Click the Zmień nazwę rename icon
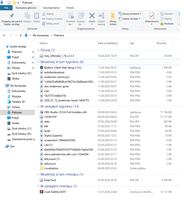 [101, 16]
